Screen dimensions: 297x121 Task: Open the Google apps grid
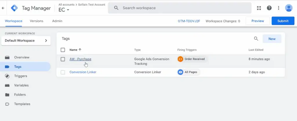click(x=259, y=8)
